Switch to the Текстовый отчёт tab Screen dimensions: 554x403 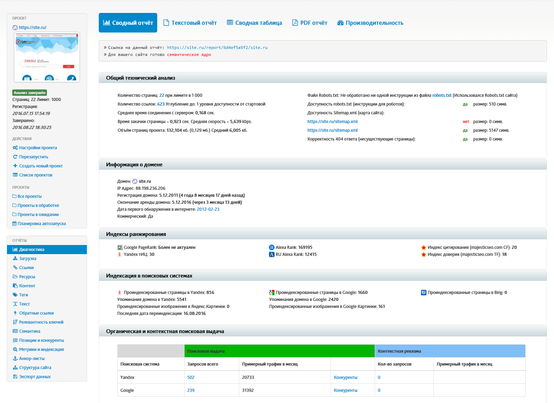[190, 23]
